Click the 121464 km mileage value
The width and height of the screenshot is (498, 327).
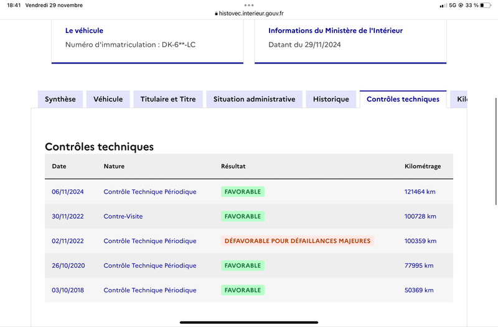pyautogui.click(x=420, y=192)
